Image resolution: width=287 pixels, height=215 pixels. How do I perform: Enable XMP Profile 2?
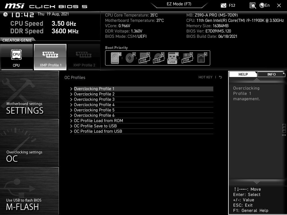coord(84,57)
